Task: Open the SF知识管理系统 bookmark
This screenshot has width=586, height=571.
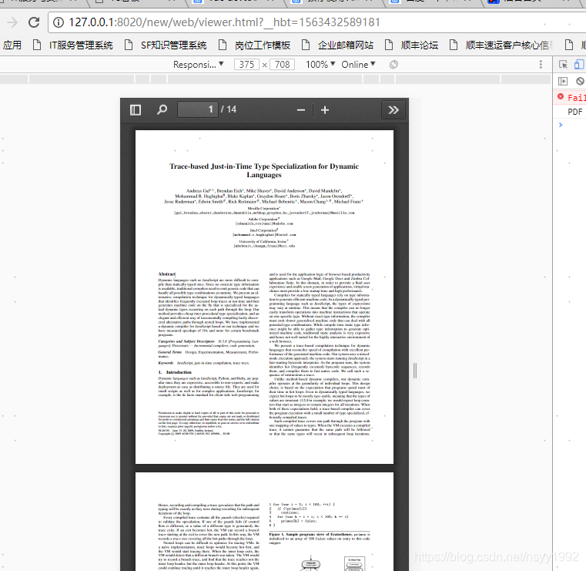Action: (166, 45)
